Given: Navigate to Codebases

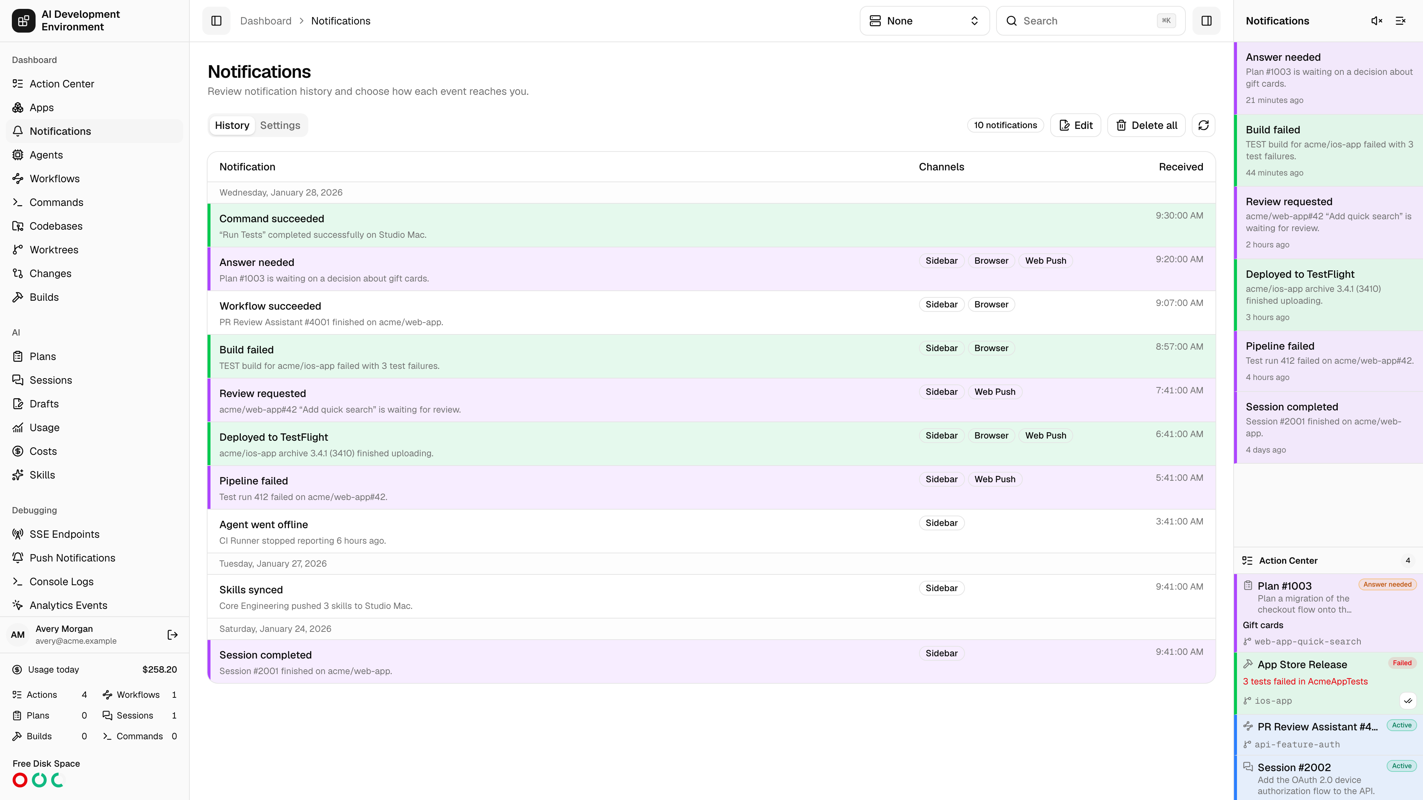Looking at the screenshot, I should click(x=94, y=226).
